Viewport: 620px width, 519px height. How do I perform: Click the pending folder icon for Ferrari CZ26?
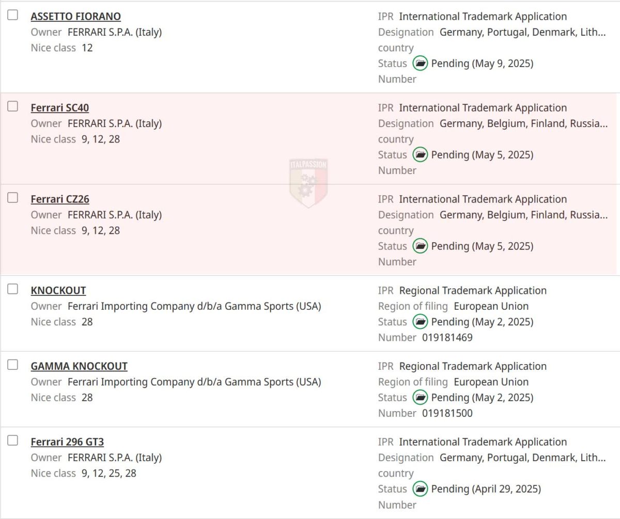[x=420, y=246]
